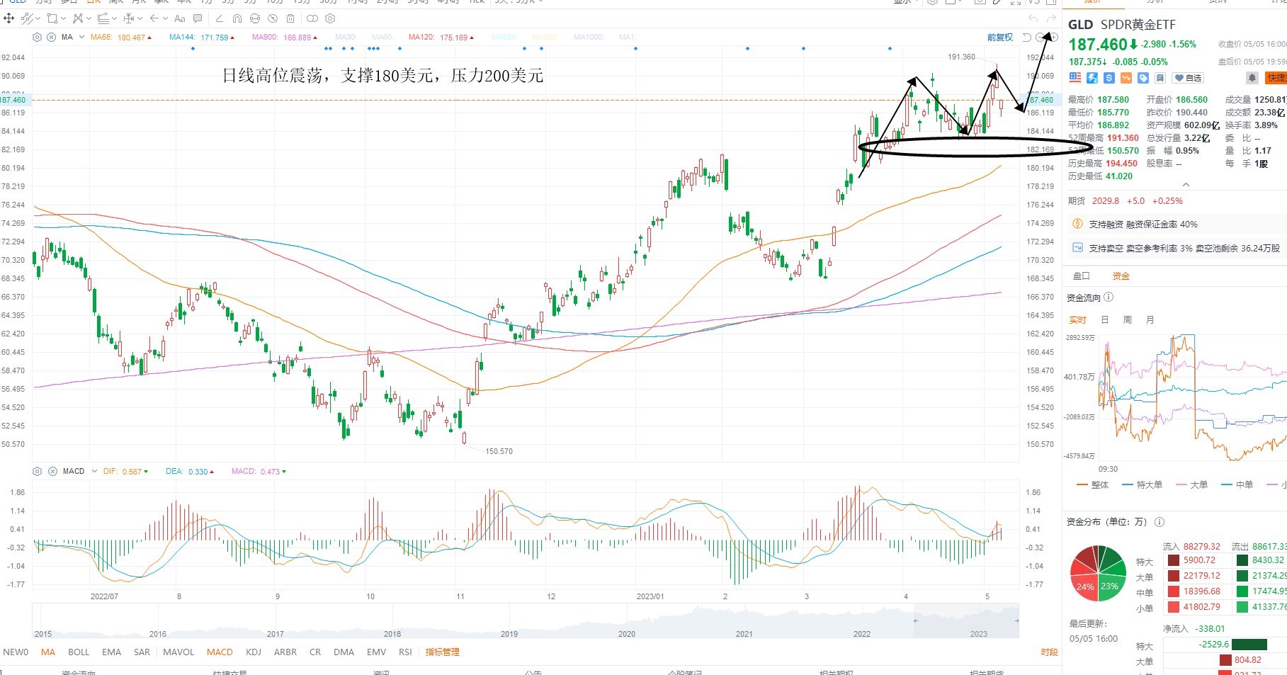Expand the arrow tool options dropdown
The image size is (1287, 675).
point(165,18)
